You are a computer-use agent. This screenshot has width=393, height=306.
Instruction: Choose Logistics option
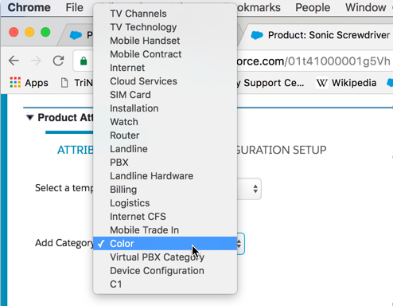tap(165, 203)
